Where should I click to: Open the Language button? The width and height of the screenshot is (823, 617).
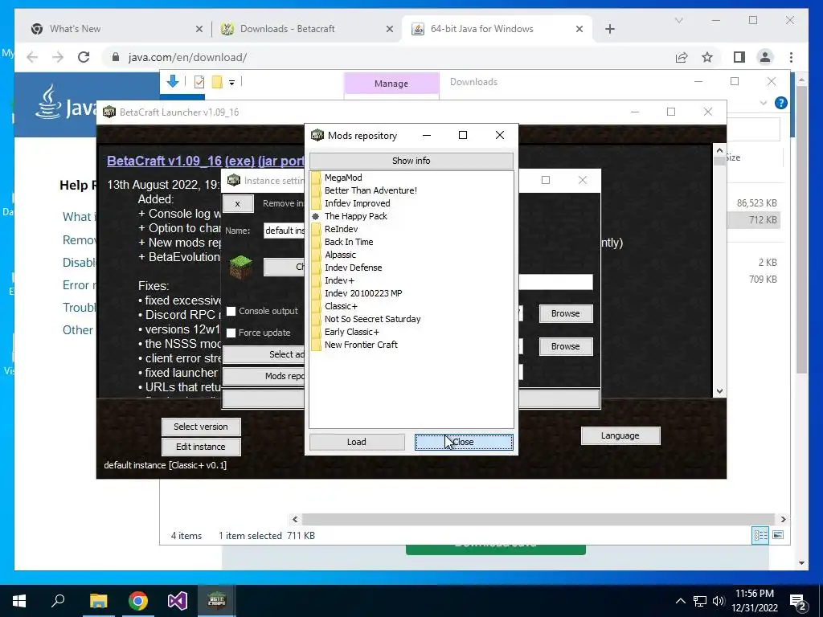click(620, 435)
